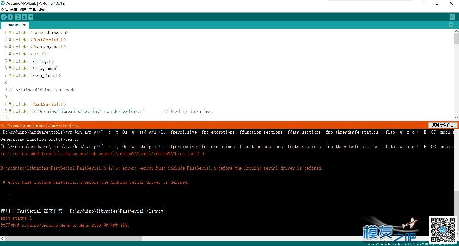The width and height of the screenshot is (459, 246).
Task: Click the #include <BetterStream.h> line
Action: (38, 32)
